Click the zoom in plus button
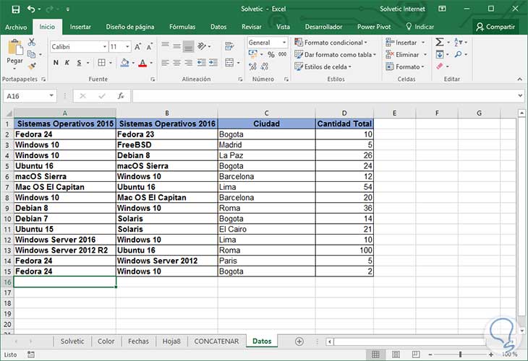This screenshot has width=528, height=361. (x=491, y=355)
